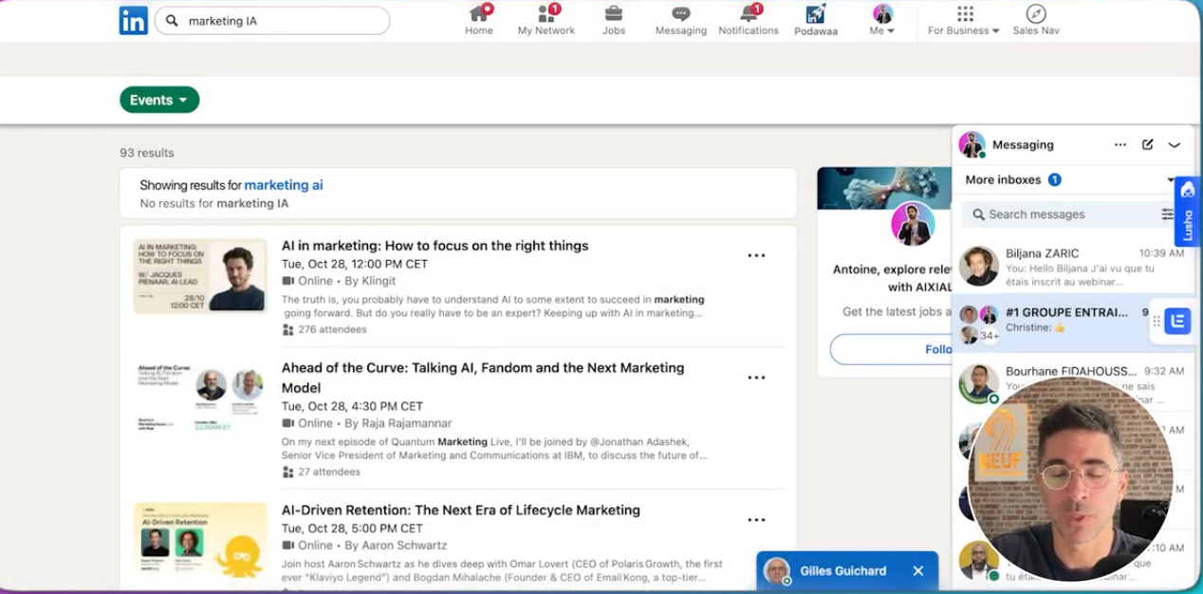The image size is (1203, 594).
Task: Open the LinkedIn logo home link
Action: pos(134,21)
